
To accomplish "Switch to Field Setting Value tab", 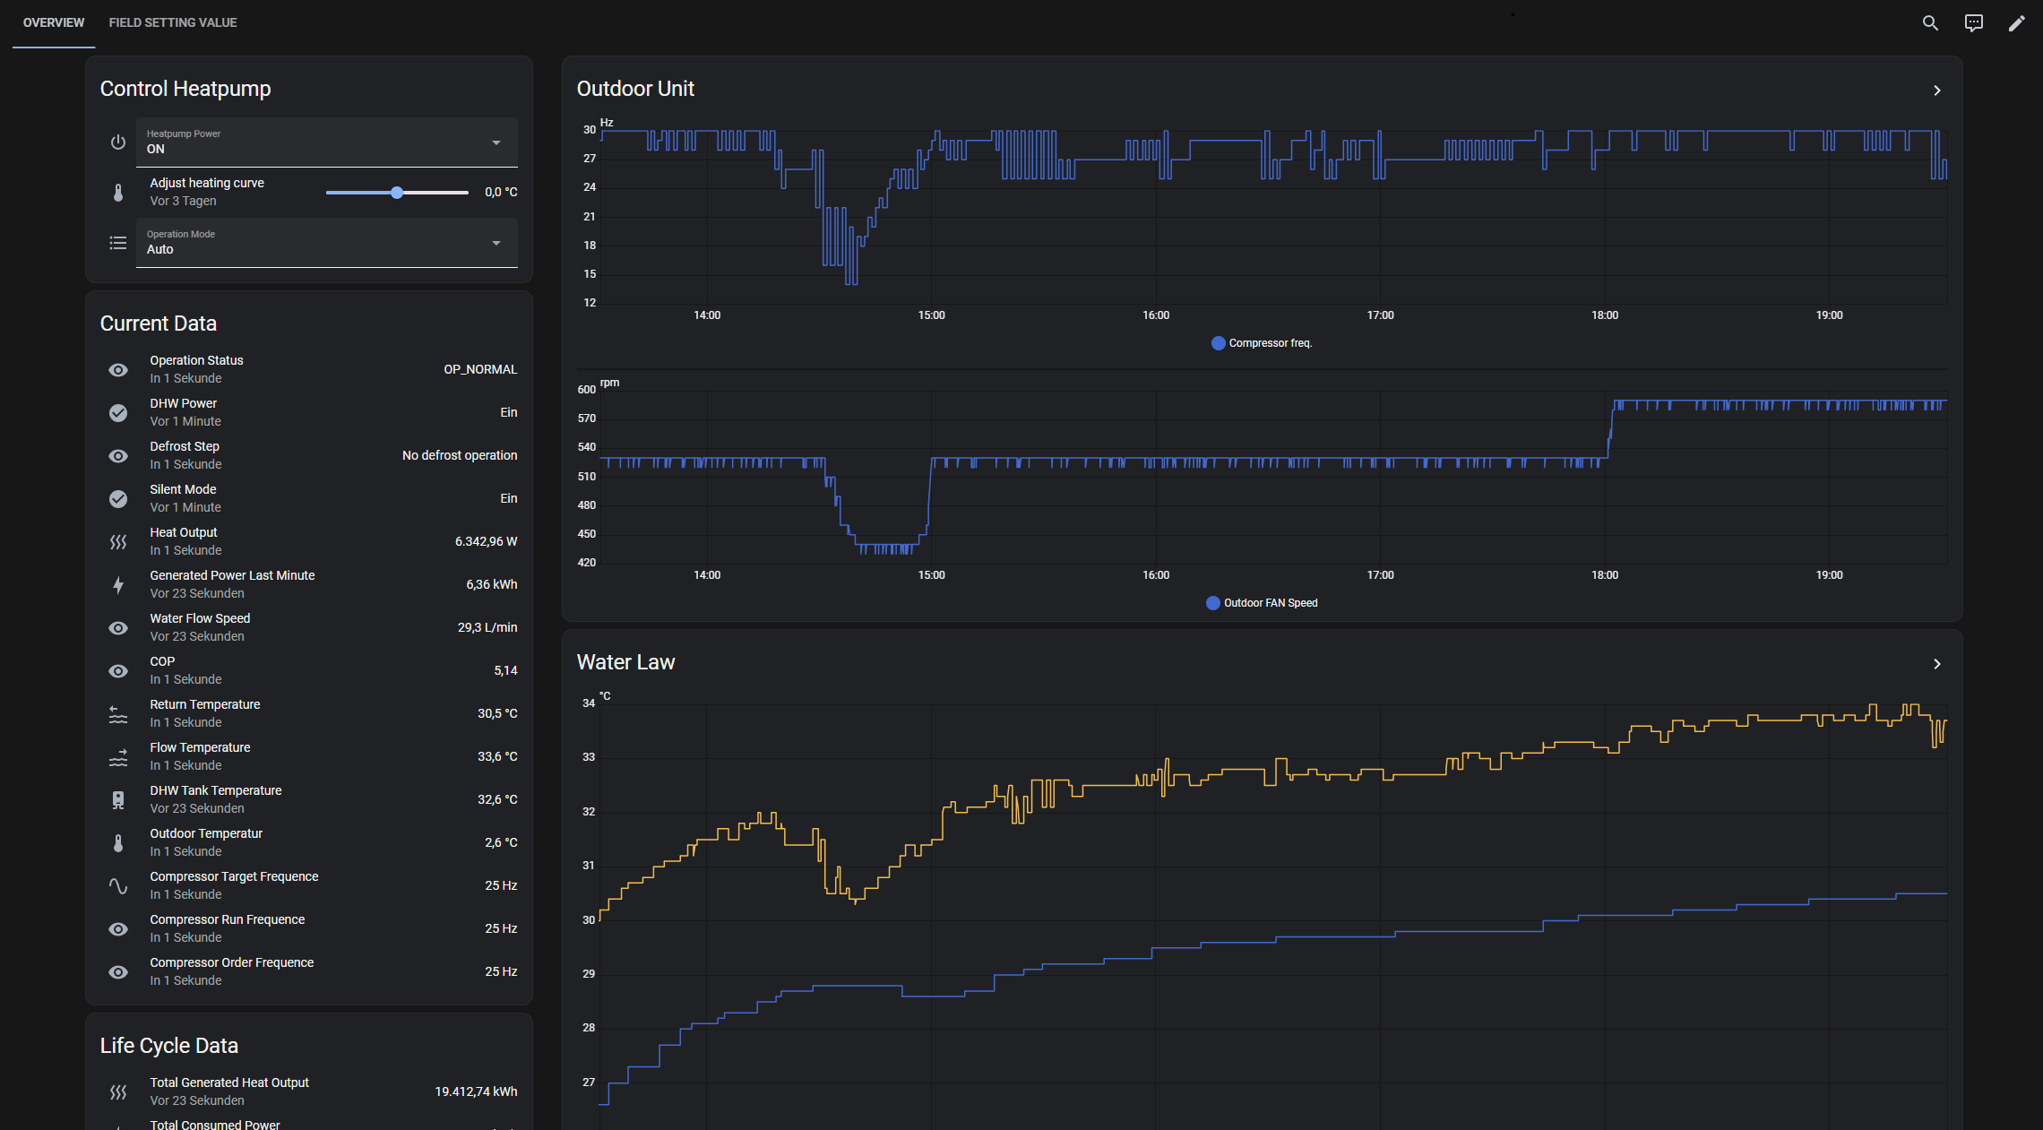I will click(173, 22).
